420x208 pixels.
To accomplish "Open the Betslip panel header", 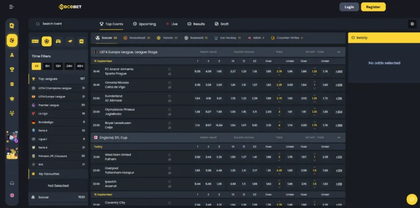I will click(x=384, y=38).
